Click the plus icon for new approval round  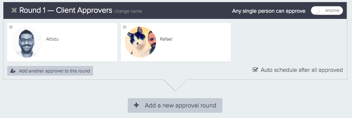point(136,105)
